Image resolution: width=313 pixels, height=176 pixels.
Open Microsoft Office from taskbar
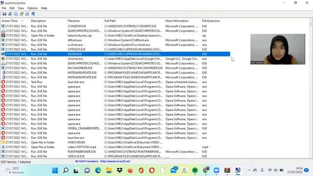tap(141, 171)
